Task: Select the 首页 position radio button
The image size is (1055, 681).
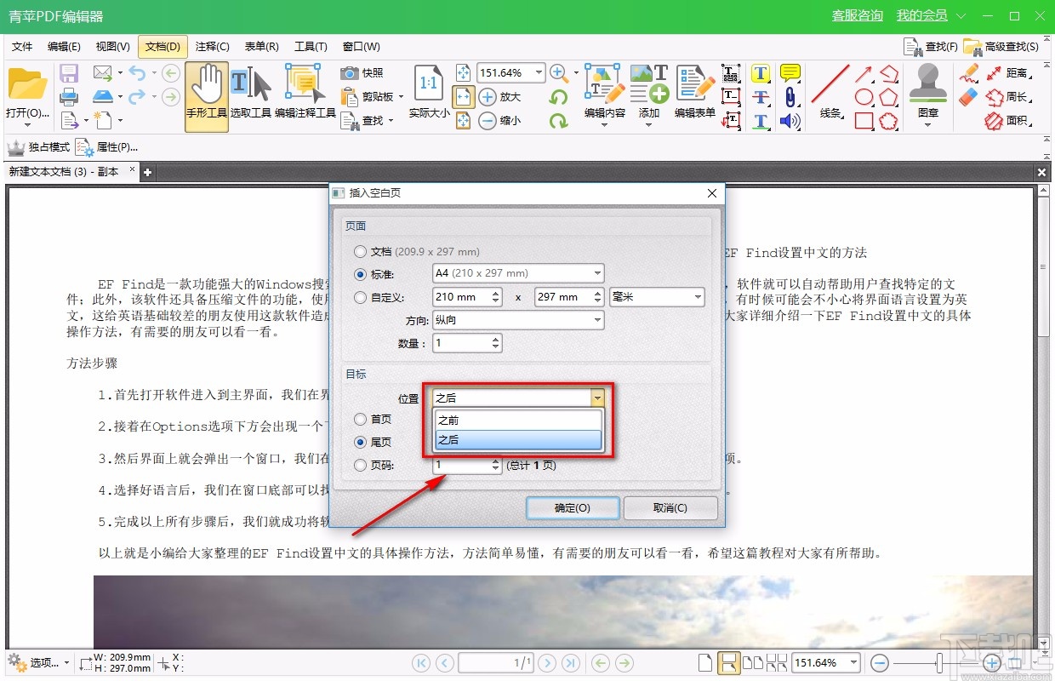Action: [361, 419]
